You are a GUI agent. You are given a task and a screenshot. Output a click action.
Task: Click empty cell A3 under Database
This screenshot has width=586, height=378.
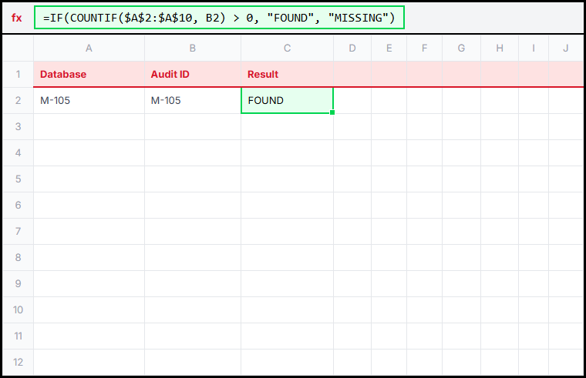click(x=89, y=127)
